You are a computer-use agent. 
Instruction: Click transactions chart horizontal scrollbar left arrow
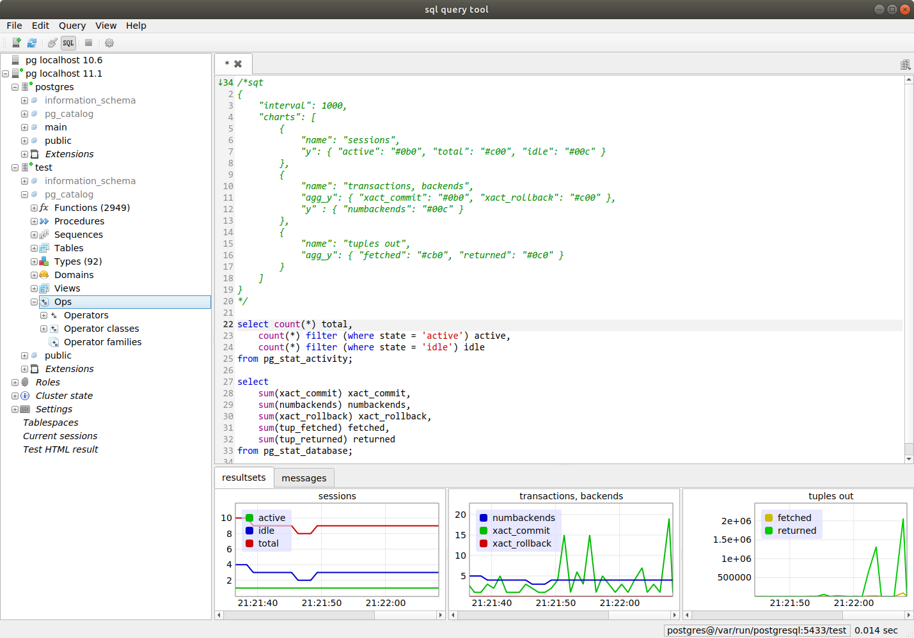(x=453, y=615)
